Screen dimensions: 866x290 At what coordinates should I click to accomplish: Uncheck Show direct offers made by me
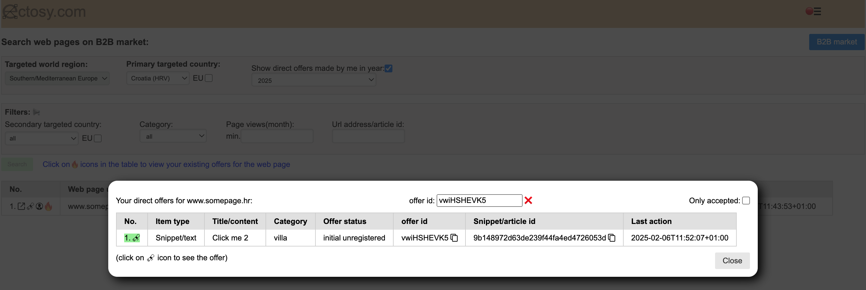388,68
